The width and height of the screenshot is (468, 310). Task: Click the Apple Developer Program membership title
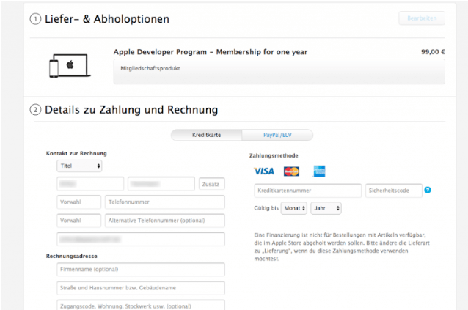211,52
